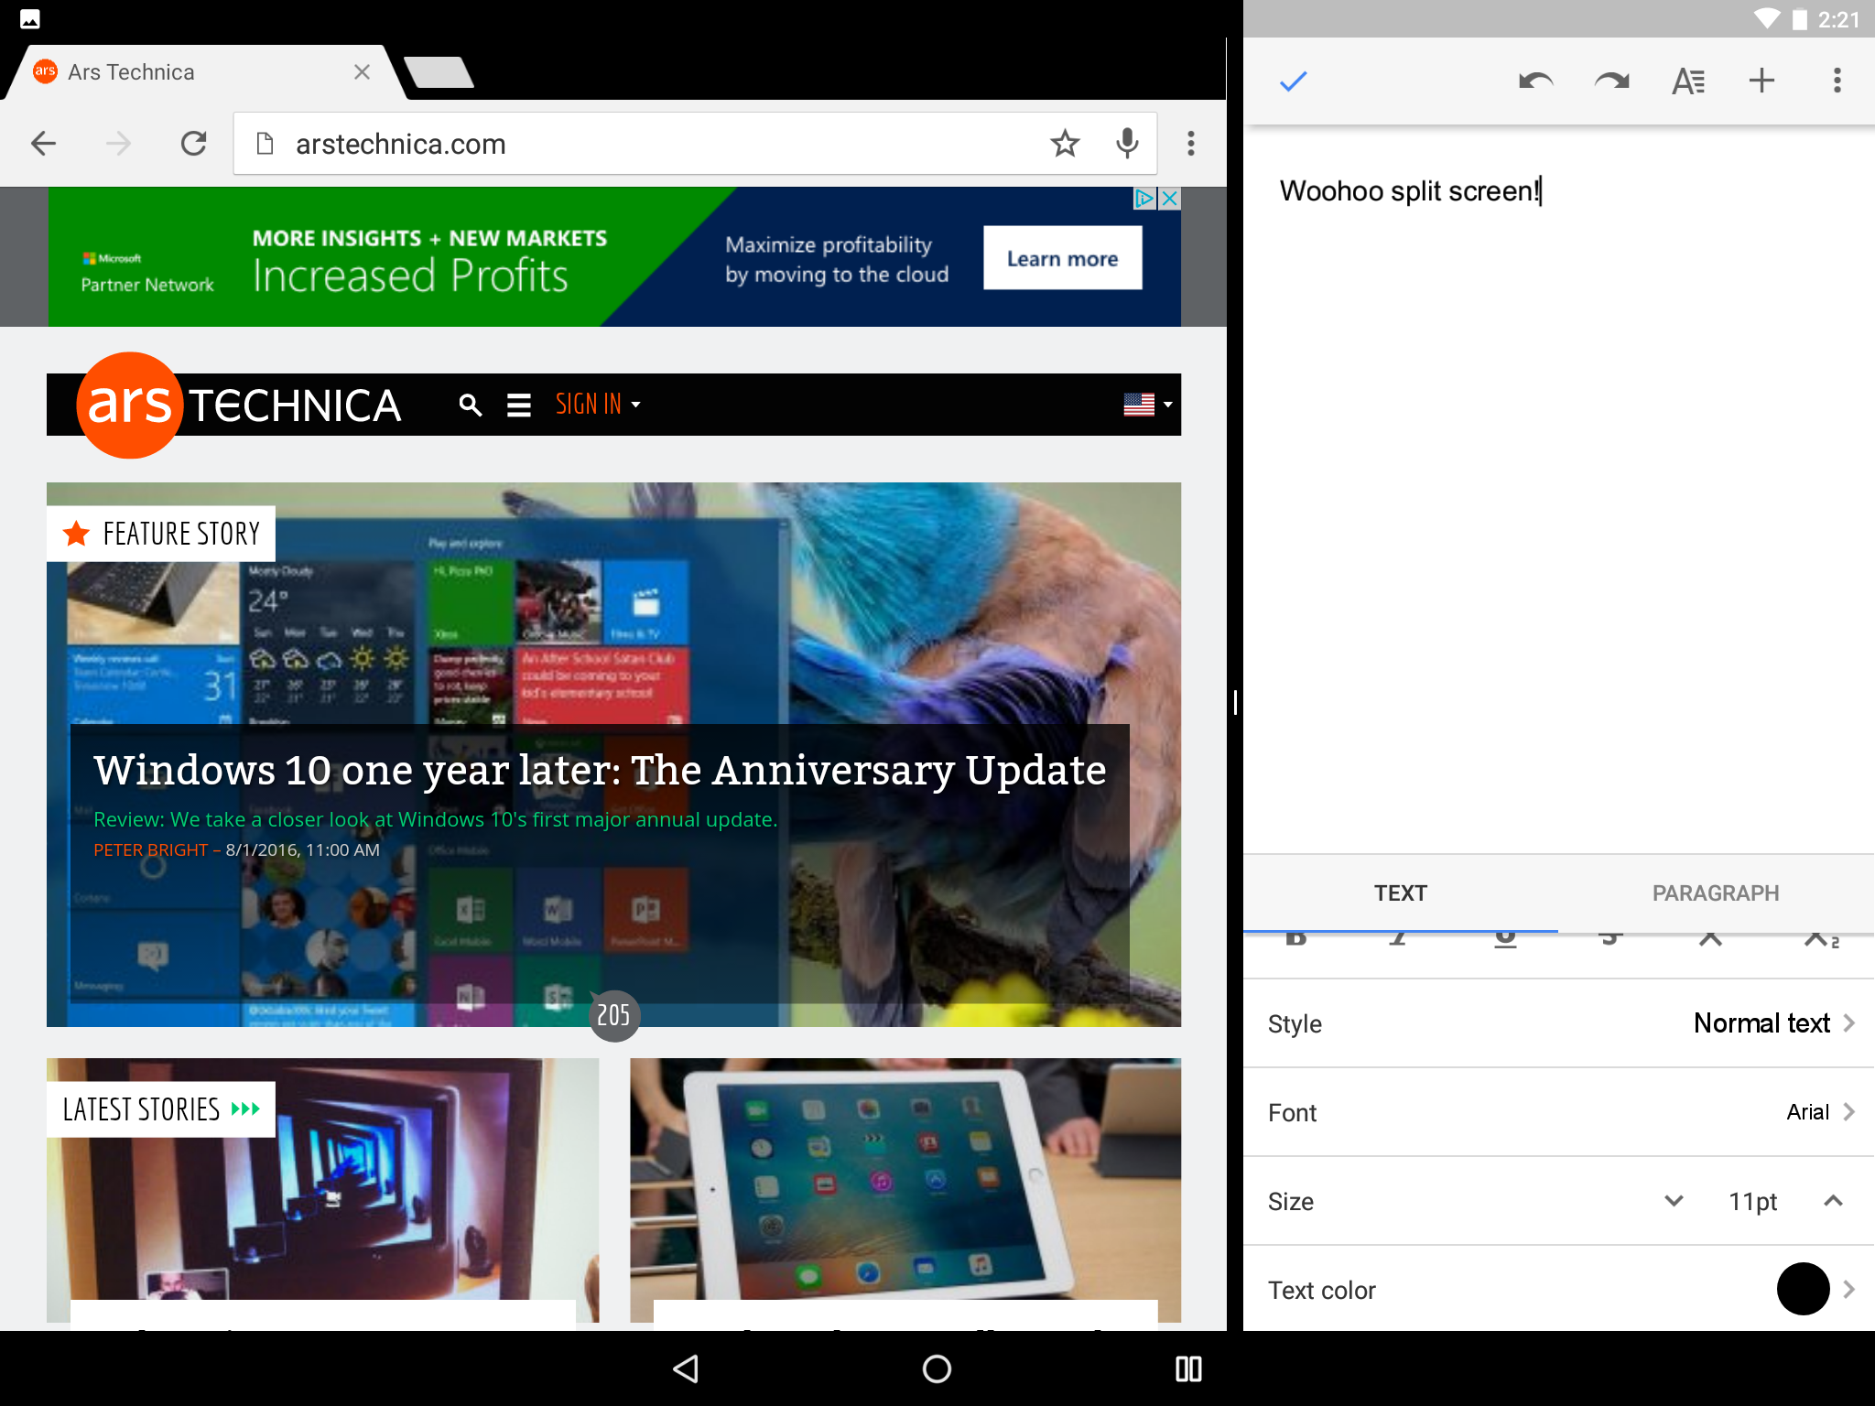Click the Ars Technica search magnifier
This screenshot has width=1875, height=1406.
point(470,405)
